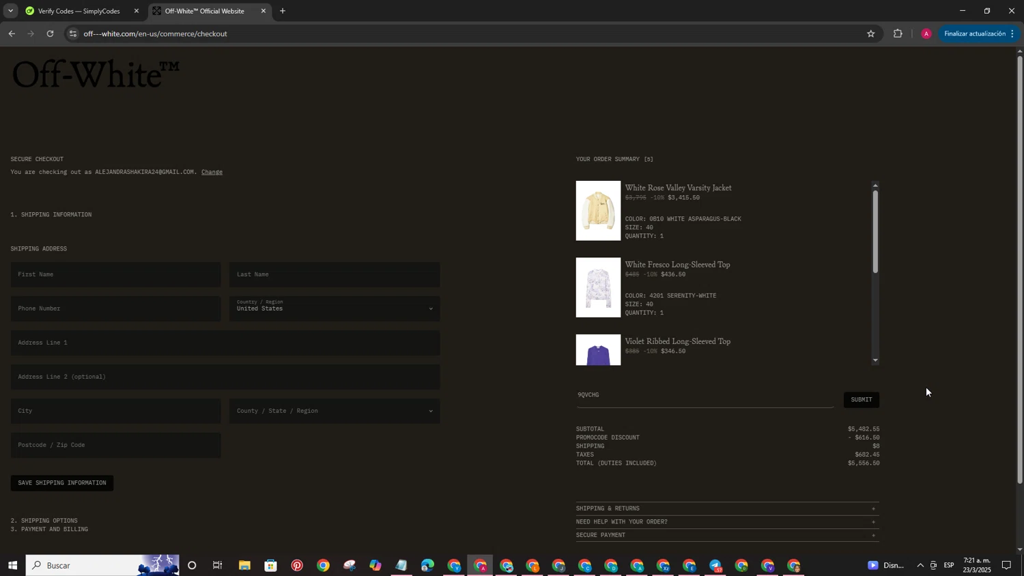
Task: Click Violet Ribbed Long-Sleeved Top thumbnail
Action: [598, 350]
